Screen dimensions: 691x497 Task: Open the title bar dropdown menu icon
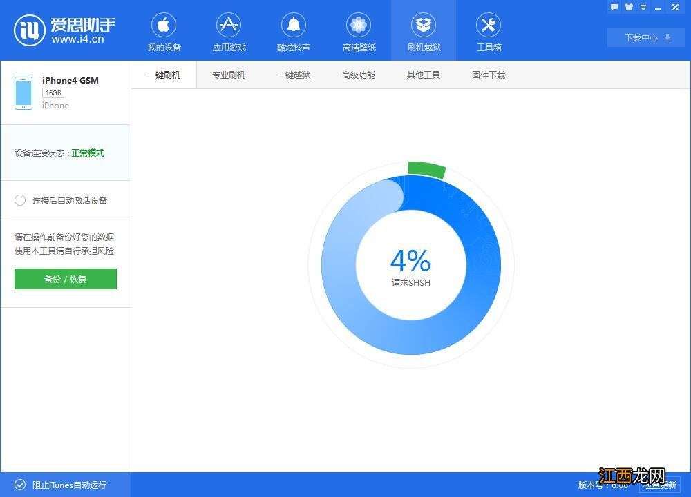coord(643,8)
